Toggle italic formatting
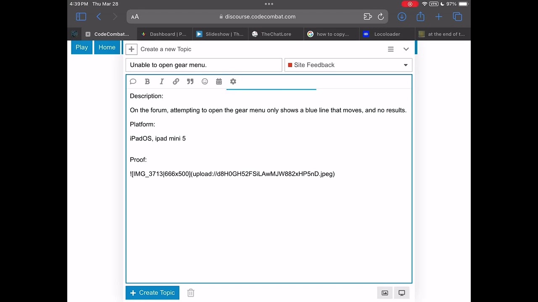Screen dimensions: 538x302 [161, 82]
